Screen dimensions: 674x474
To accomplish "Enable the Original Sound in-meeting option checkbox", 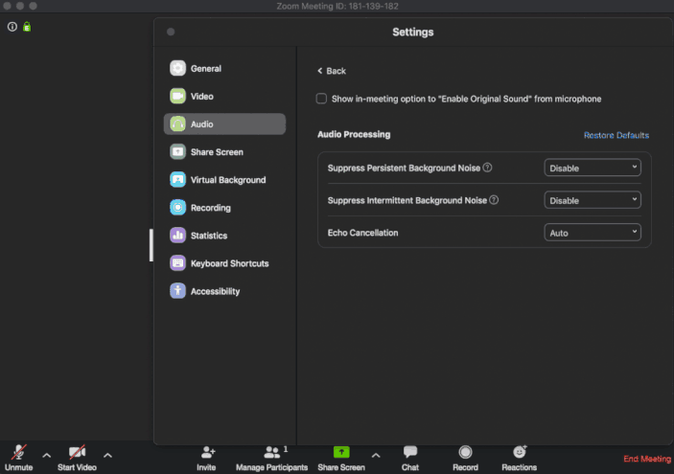I will point(322,99).
